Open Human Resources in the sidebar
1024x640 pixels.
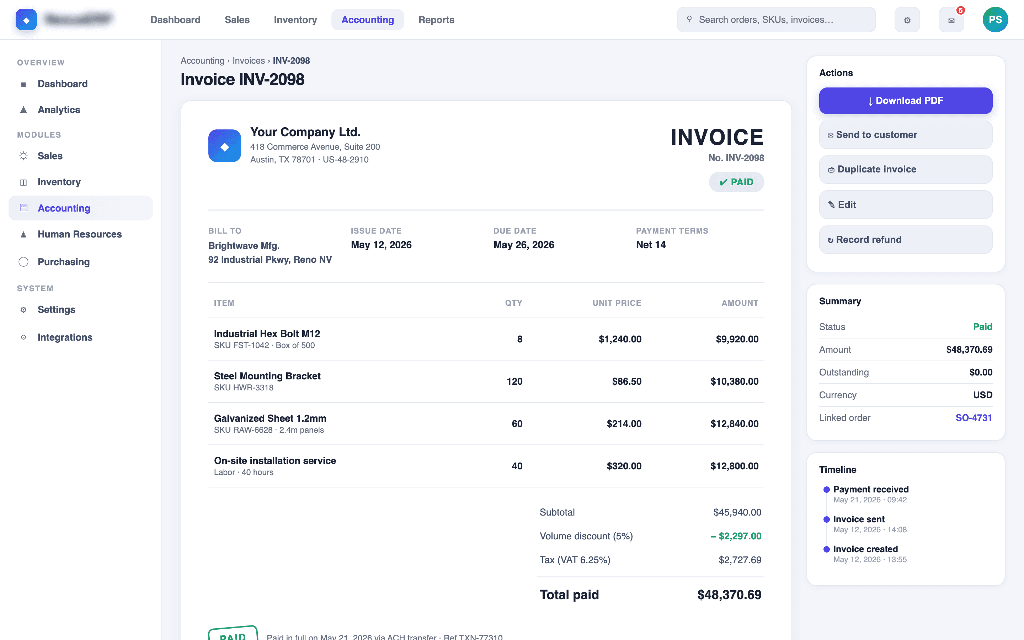pos(80,235)
